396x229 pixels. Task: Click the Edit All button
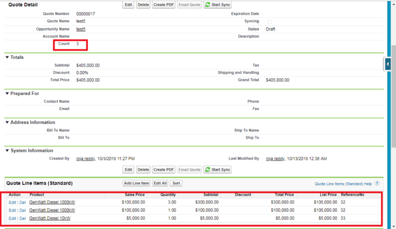click(160, 183)
